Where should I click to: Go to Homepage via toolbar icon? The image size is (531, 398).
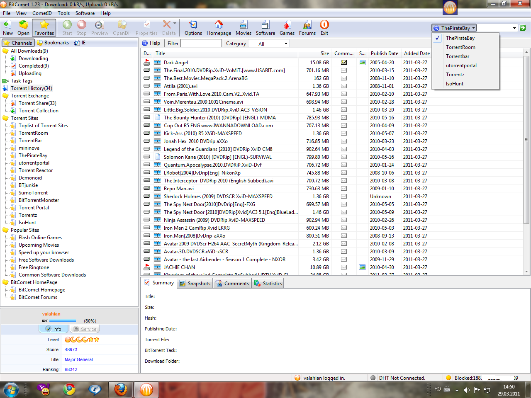219,28
